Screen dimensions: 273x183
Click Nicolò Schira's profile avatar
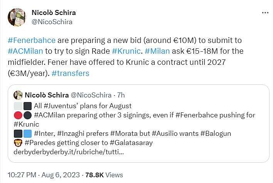(x=17, y=17)
